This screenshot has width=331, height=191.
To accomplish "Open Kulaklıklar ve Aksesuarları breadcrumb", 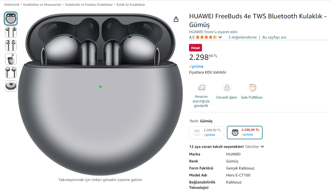I will (42, 5).
